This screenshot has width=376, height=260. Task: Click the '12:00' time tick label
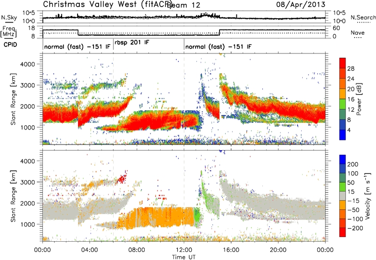184,250
